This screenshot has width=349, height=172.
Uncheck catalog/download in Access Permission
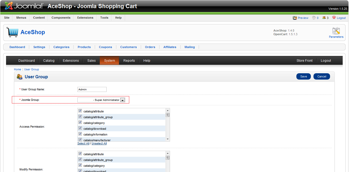click(80, 128)
